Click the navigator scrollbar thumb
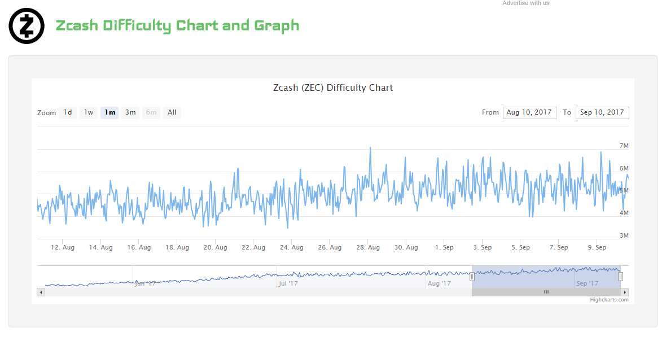 (x=546, y=292)
